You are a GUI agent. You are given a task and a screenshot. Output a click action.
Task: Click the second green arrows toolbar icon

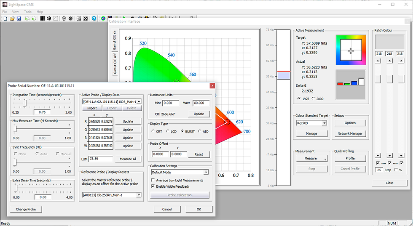[34, 19]
